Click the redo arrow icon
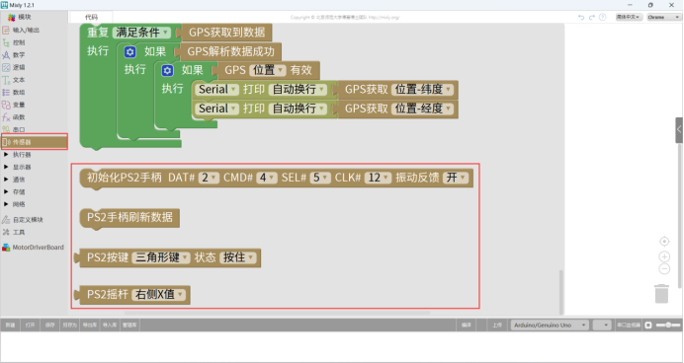The width and height of the screenshot is (684, 363). tap(592, 17)
